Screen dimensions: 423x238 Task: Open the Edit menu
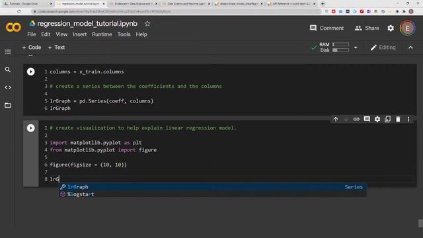[46, 34]
